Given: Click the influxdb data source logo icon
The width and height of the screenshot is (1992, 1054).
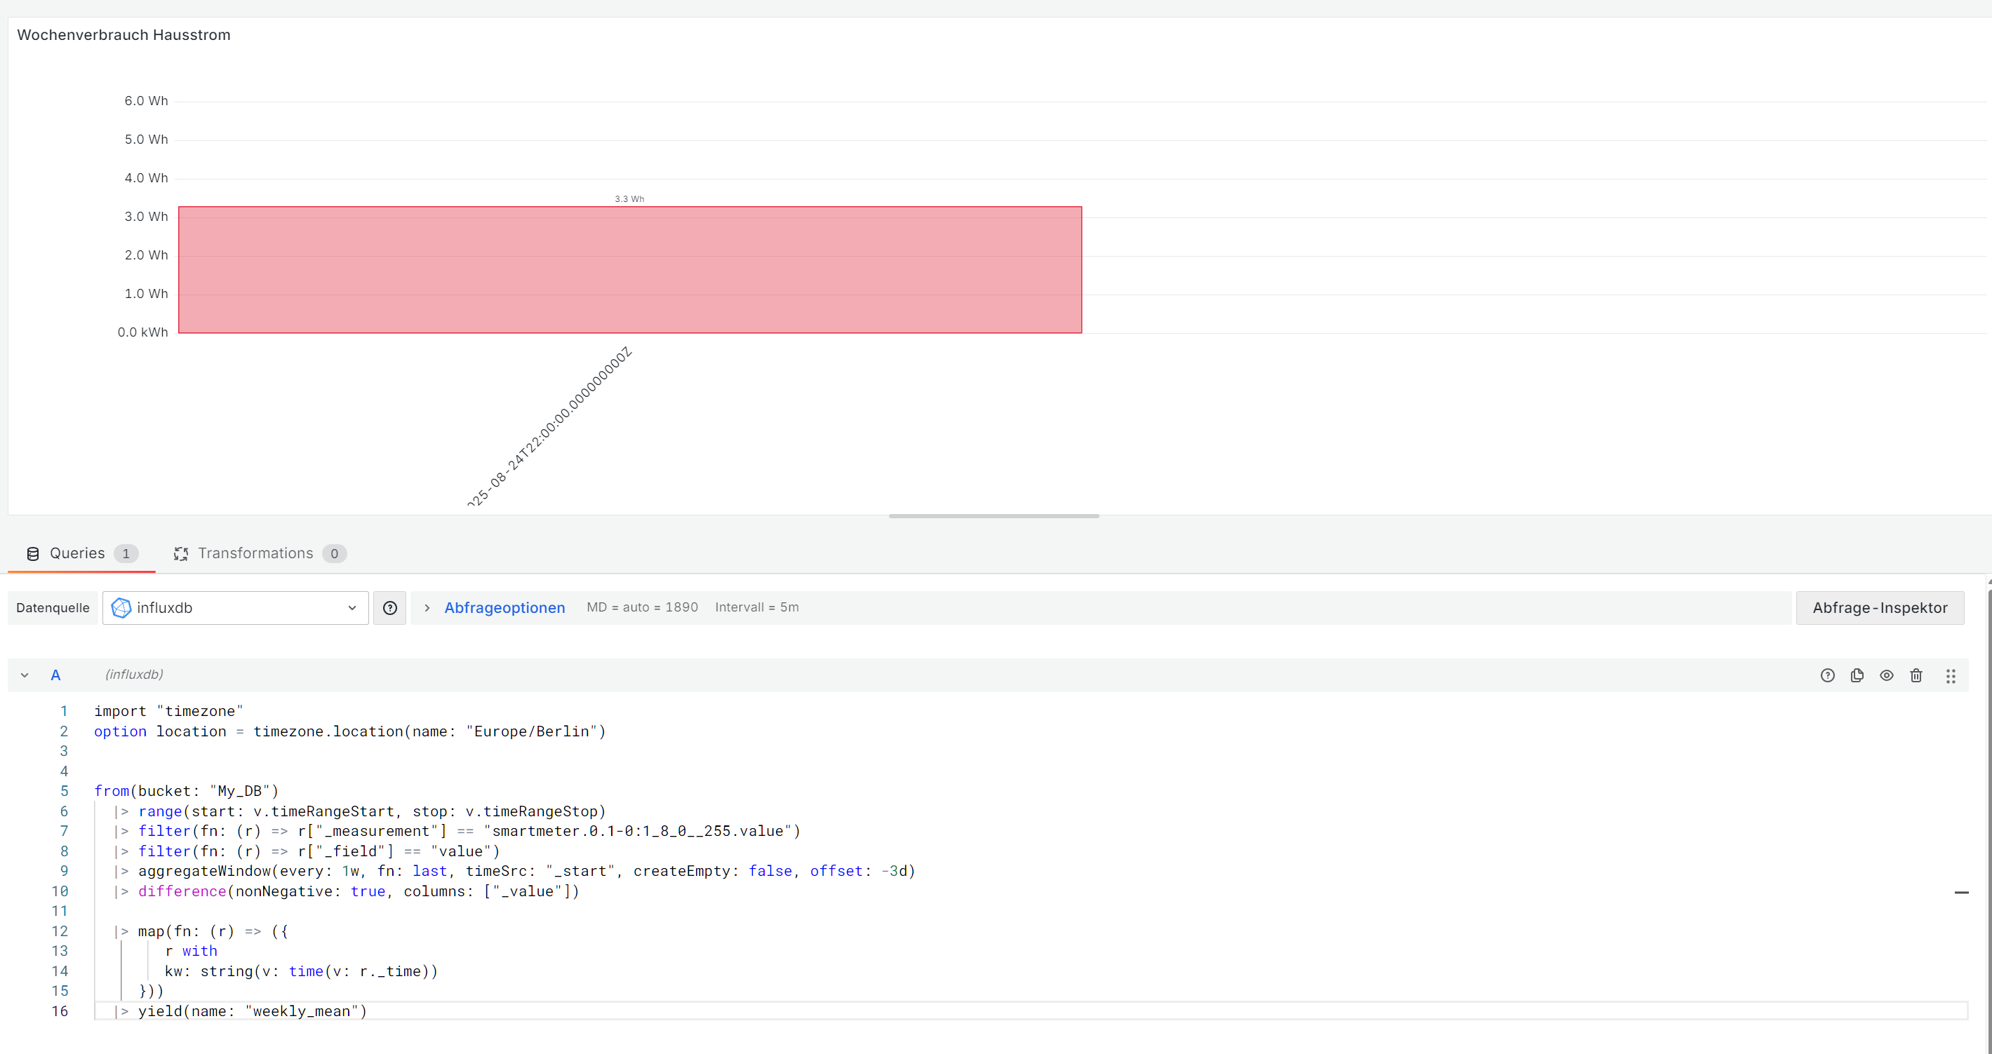Looking at the screenshot, I should [121, 608].
